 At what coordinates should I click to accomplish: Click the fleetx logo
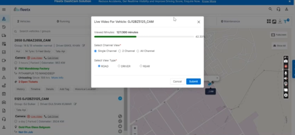pos(22,9)
